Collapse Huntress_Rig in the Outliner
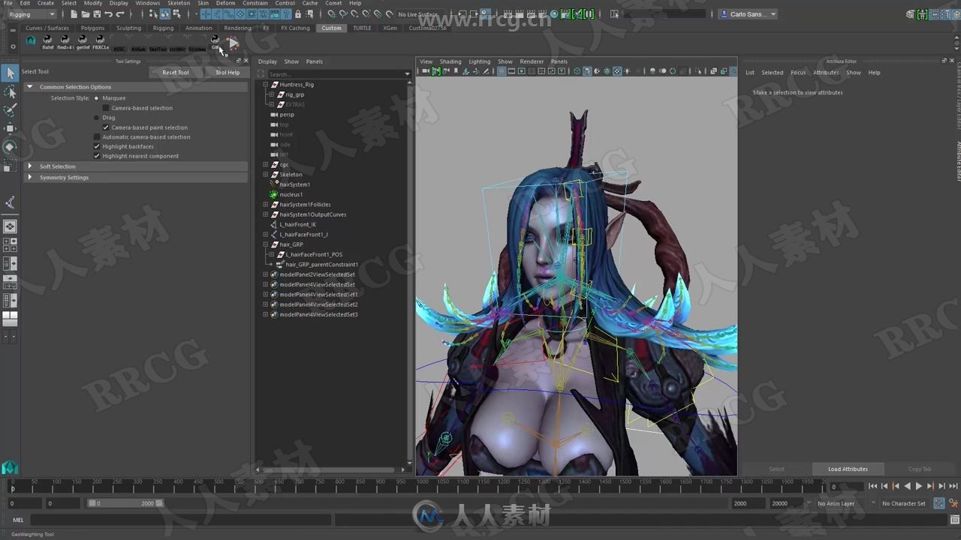961x540 pixels. click(x=266, y=85)
